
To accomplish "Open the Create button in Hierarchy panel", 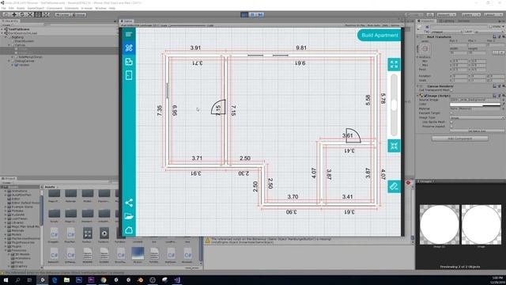I will (7, 25).
